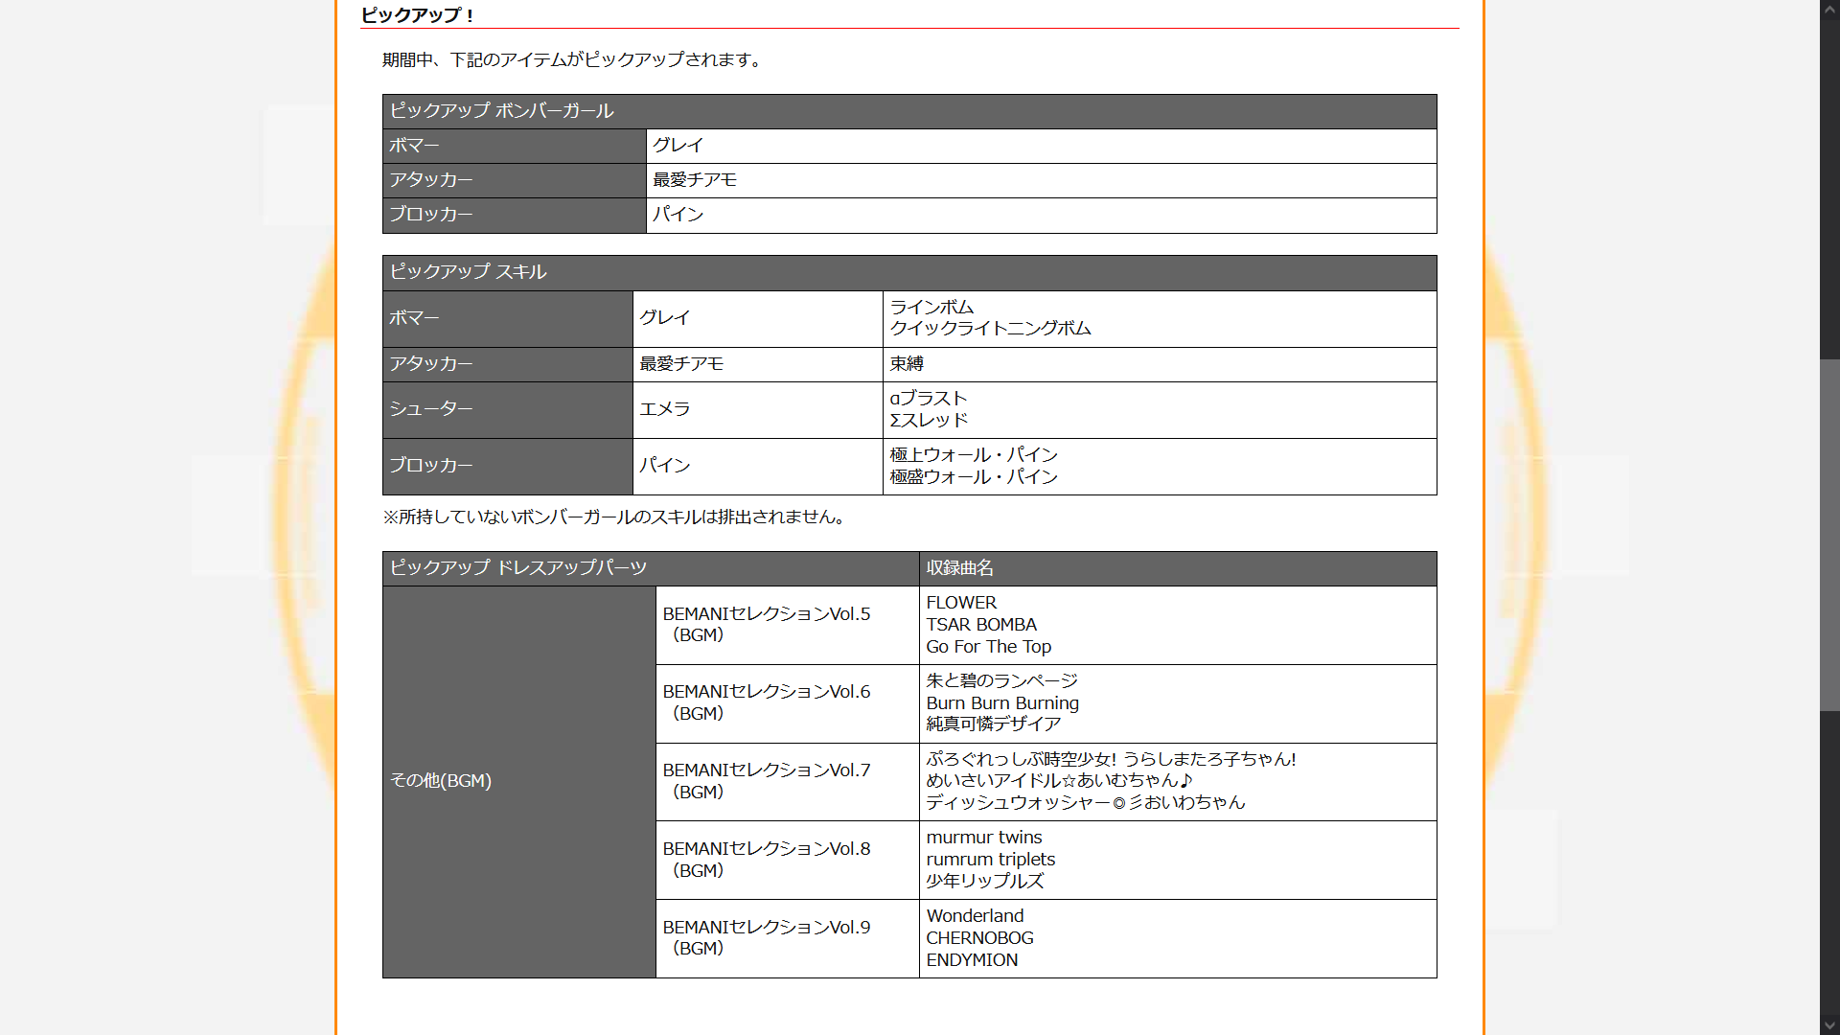Click the 最愛チアモ cell in the ボンバーガール table
Screen dimensions: 1840x1035
coord(1042,180)
